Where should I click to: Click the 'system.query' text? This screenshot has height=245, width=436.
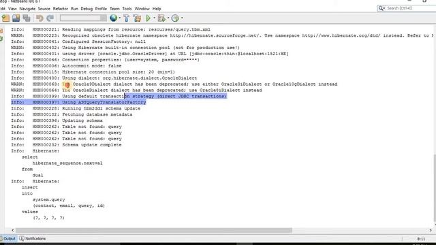(x=48, y=199)
